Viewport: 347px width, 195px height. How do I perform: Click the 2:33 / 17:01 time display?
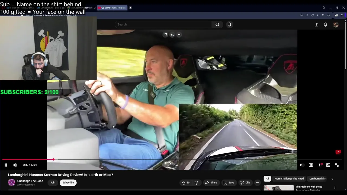[30, 165]
